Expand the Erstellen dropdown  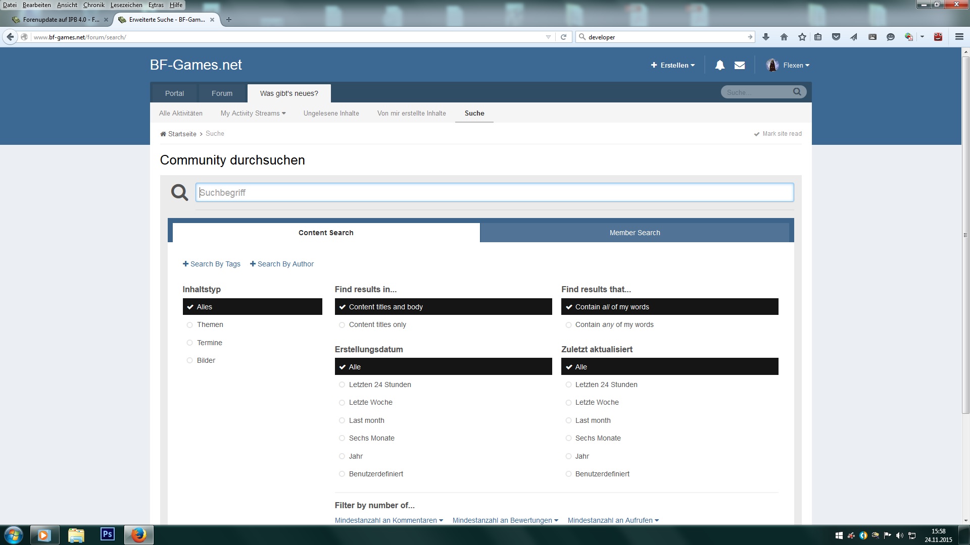tap(672, 65)
